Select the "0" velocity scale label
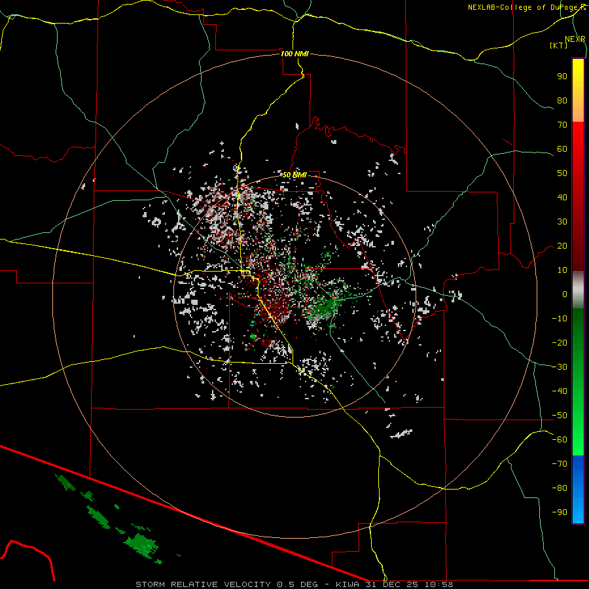Viewport: 589px width, 589px height. tap(565, 294)
